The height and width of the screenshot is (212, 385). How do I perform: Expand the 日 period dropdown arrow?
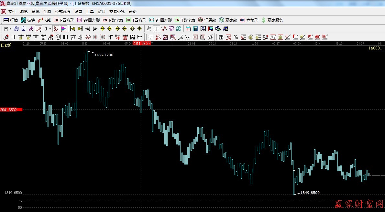pyautogui.click(x=10, y=29)
